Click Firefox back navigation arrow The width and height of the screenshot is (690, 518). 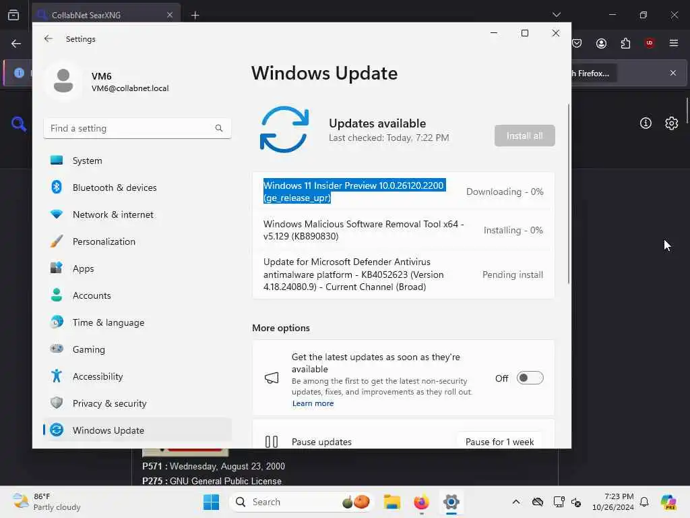point(16,43)
